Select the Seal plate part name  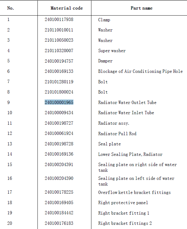tap(109, 144)
